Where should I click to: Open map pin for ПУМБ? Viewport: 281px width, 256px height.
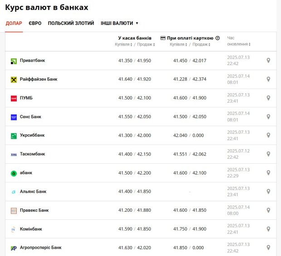[268, 98]
